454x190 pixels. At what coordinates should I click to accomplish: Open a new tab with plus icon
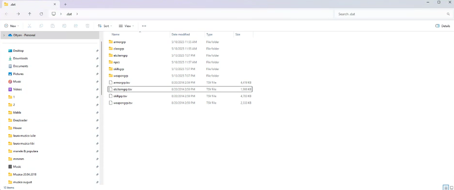point(65,4)
